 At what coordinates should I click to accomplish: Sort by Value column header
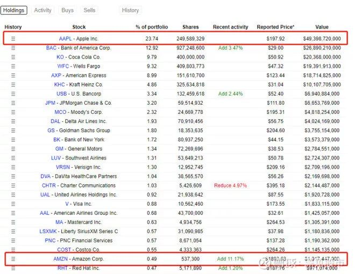coord(322,27)
